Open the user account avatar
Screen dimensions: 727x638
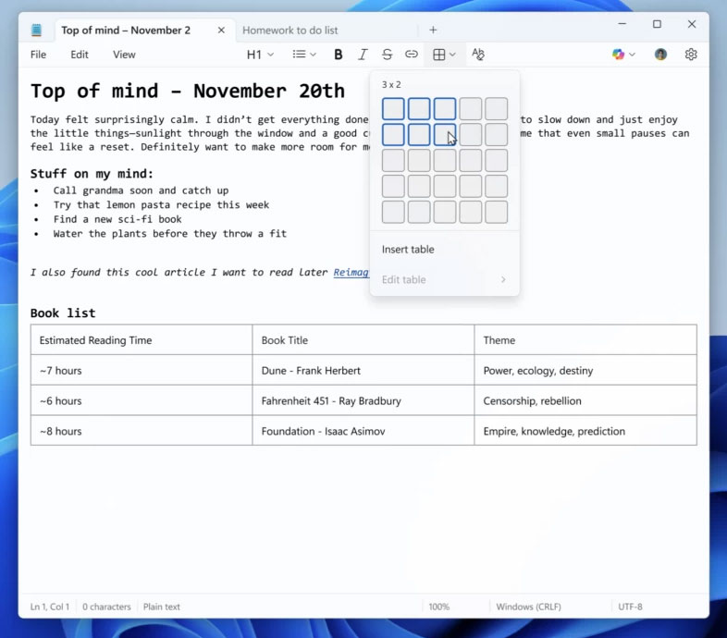click(660, 55)
